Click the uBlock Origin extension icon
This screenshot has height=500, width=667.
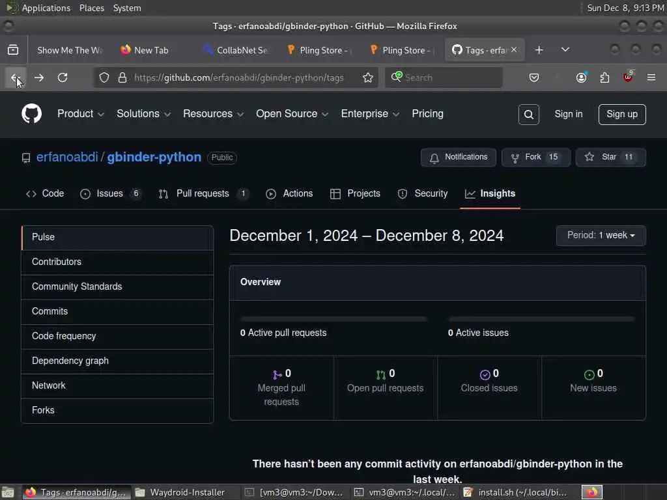(628, 77)
